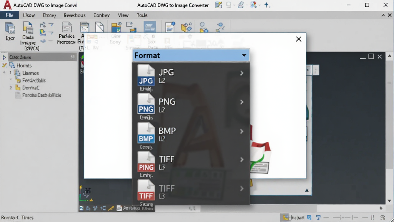Click the Times text in status bar
The height and width of the screenshot is (222, 394).
pos(27,217)
